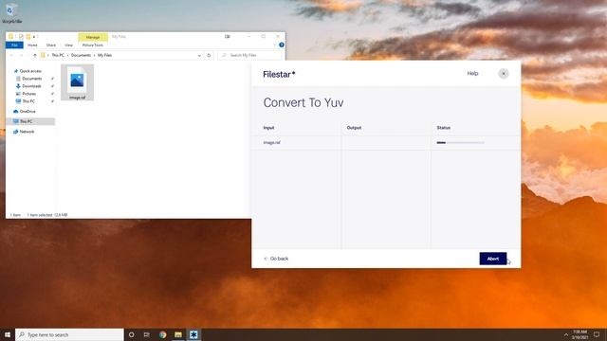Image resolution: width=607 pixels, height=341 pixels.
Task: Click the Go back link in Filestar
Action: point(276,259)
